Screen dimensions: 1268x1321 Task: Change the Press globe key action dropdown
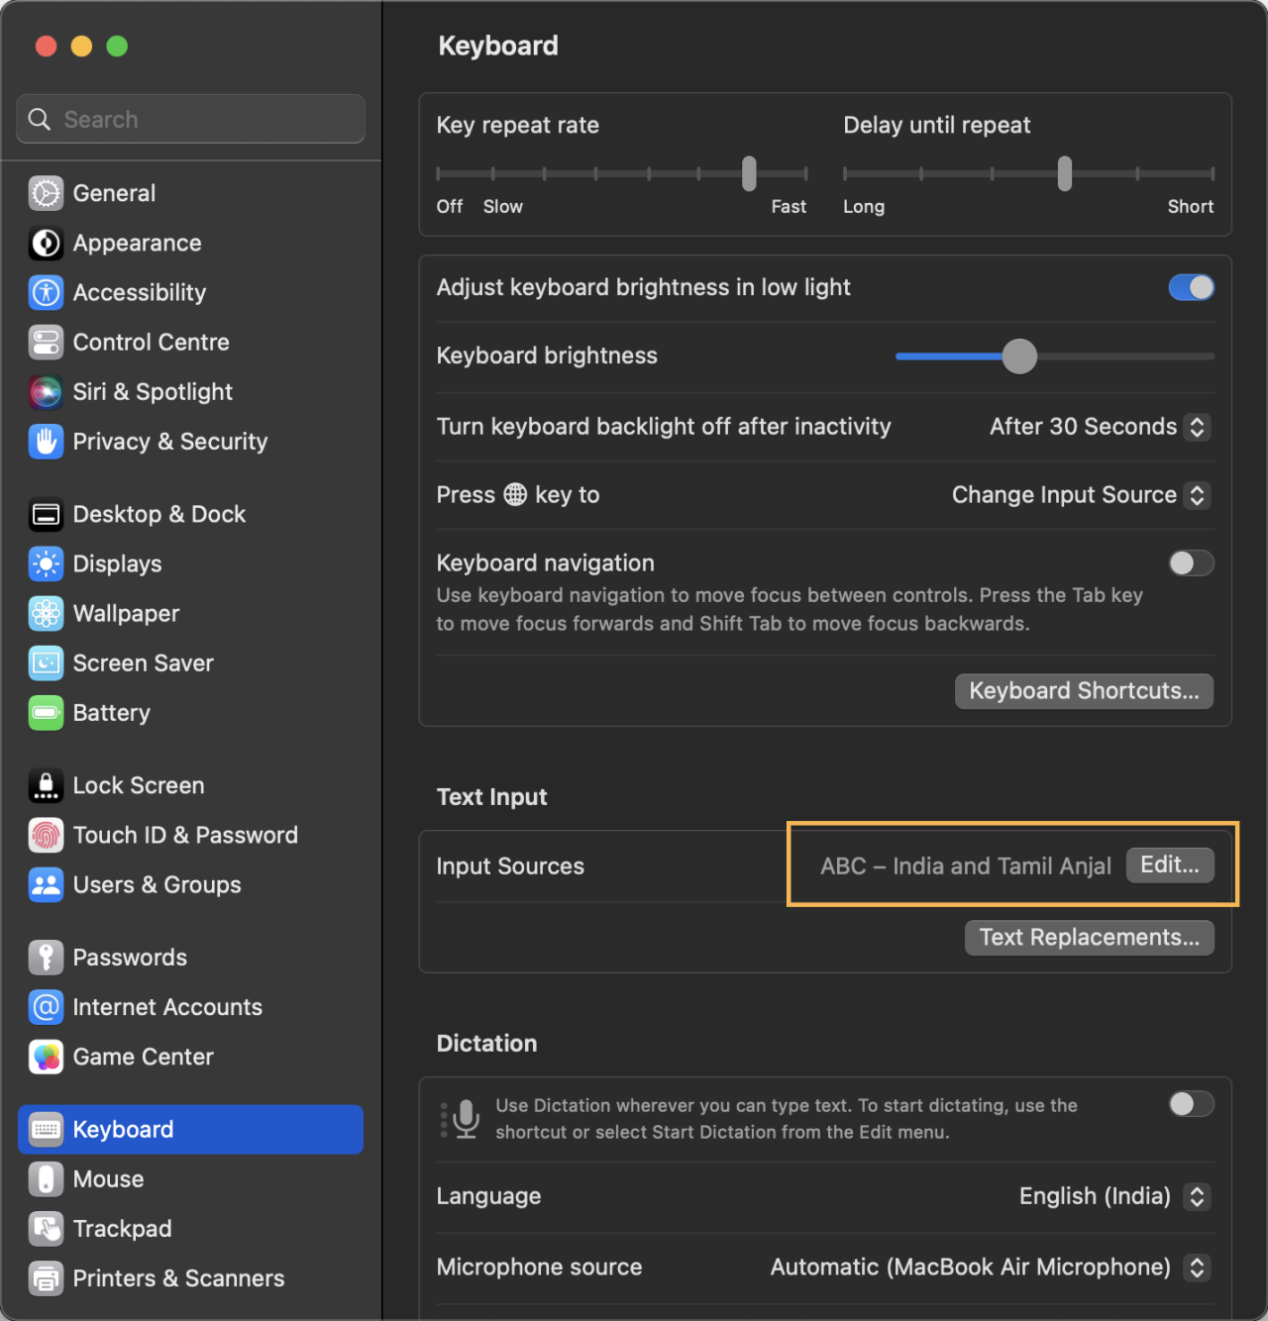coord(1079,495)
